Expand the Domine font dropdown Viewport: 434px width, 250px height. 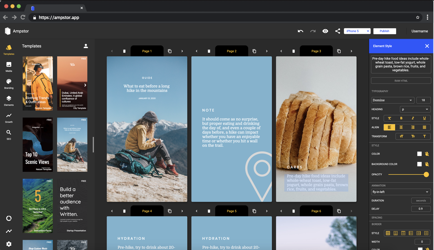(x=392, y=100)
